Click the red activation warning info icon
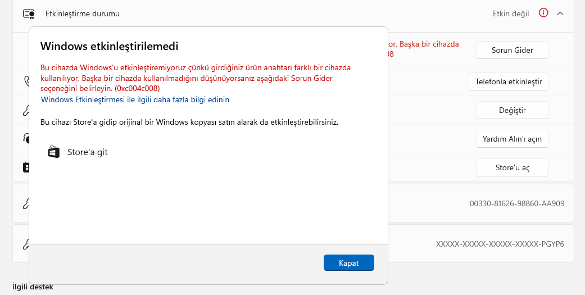This screenshot has width=585, height=295. 543,13
